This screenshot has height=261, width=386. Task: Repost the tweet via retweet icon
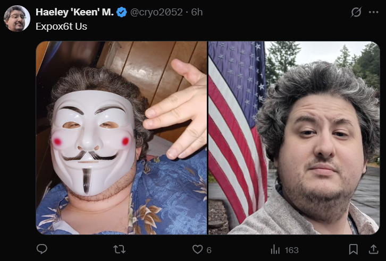click(x=120, y=249)
